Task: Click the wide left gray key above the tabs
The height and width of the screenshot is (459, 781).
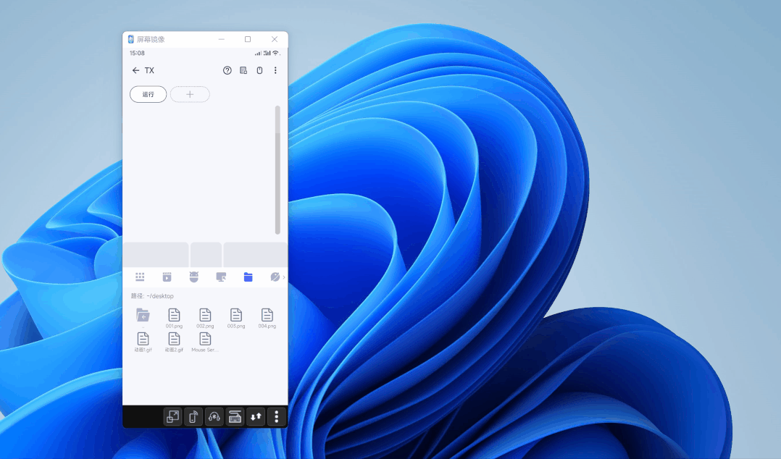Action: click(156, 255)
